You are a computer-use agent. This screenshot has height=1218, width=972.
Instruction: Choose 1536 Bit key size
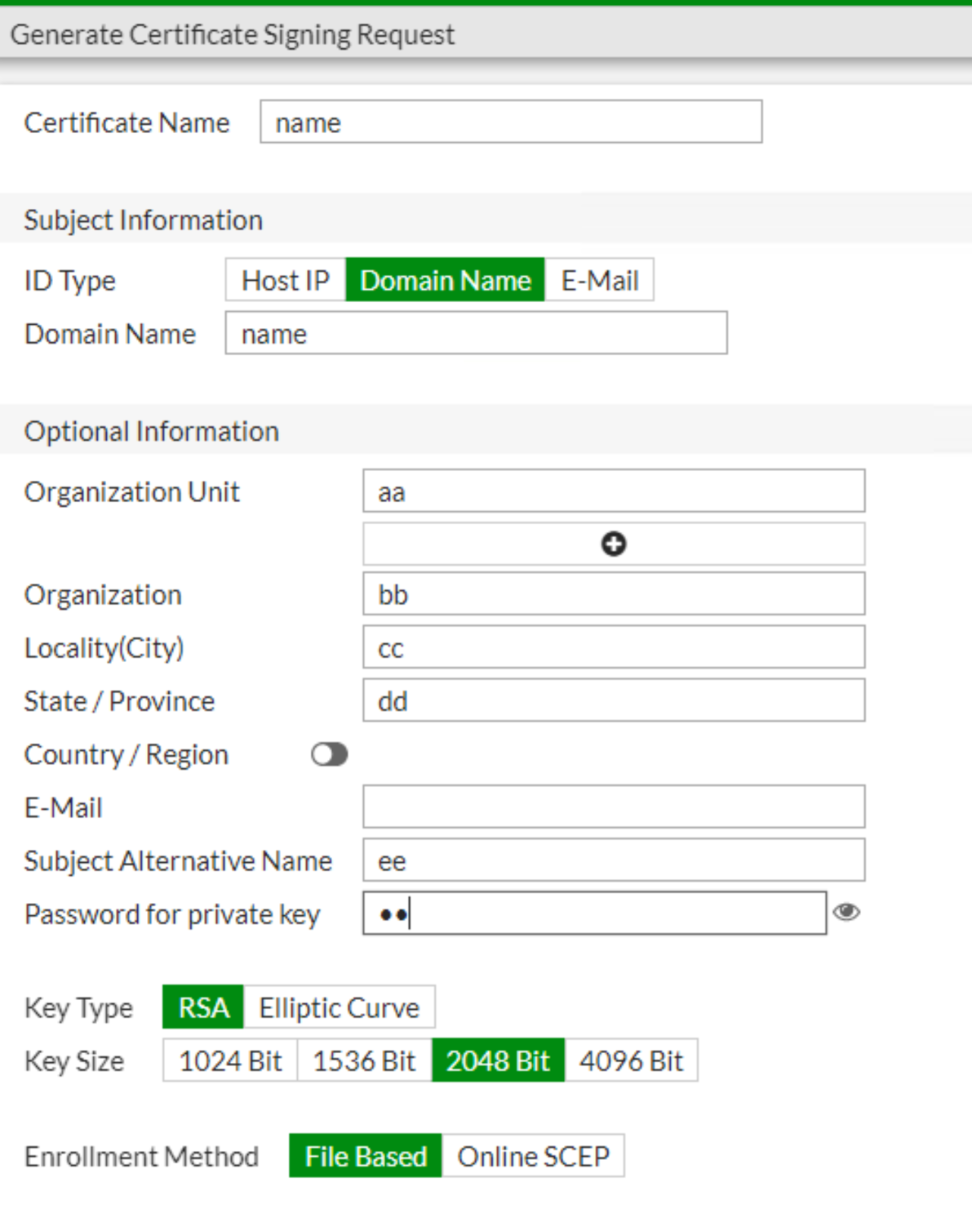coord(364,1060)
